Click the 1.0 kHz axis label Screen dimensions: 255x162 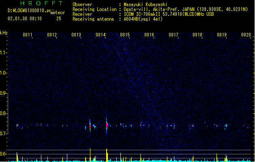3,73
